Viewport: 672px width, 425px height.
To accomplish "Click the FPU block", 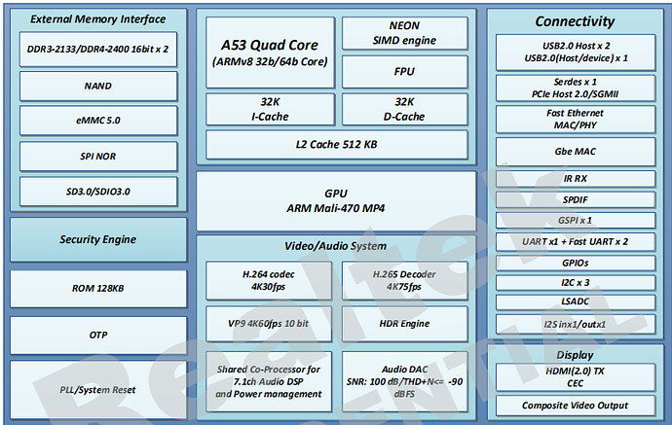I will (x=404, y=71).
